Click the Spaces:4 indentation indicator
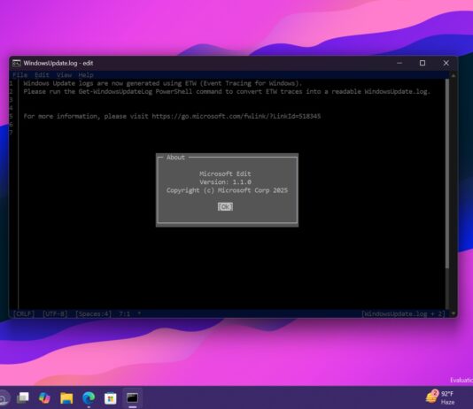This screenshot has width=473, height=409. 93,313
